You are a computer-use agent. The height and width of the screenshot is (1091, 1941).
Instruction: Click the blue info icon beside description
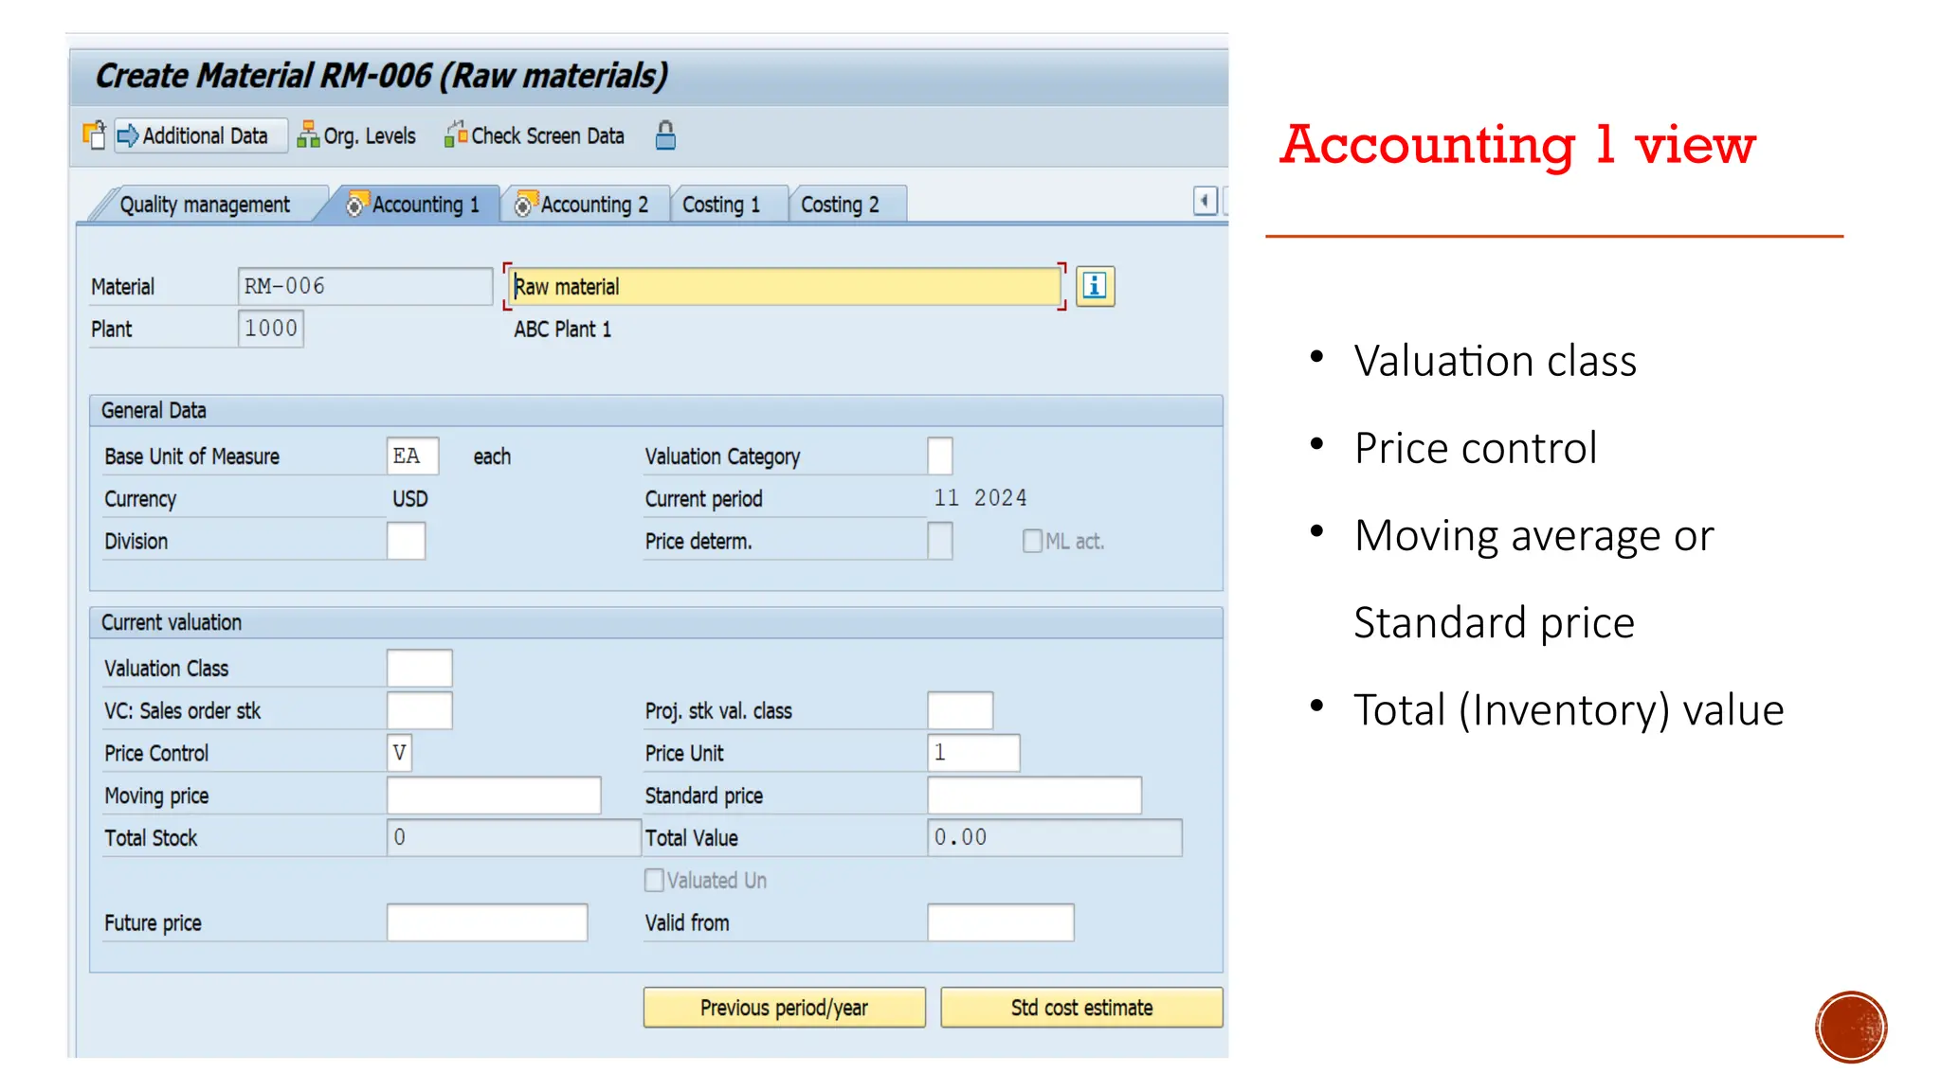click(1095, 286)
